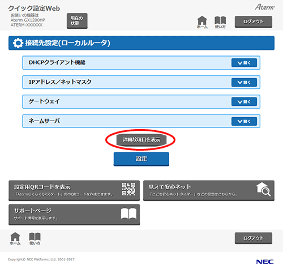Click the magnifier house icon on 見えて安心ネット
The image size is (283, 269).
coord(263,189)
